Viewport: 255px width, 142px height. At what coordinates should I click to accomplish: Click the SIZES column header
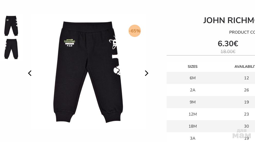pos(193,67)
